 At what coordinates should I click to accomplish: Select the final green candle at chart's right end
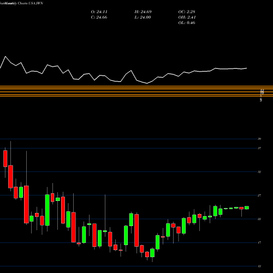(247, 207)
